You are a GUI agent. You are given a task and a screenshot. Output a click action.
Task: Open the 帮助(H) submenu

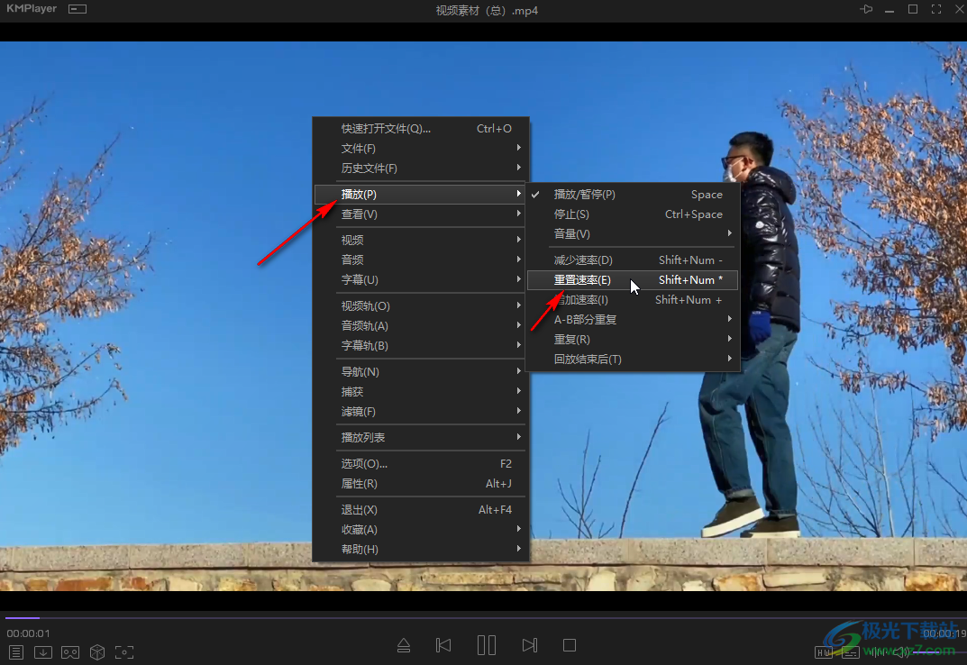tap(422, 549)
